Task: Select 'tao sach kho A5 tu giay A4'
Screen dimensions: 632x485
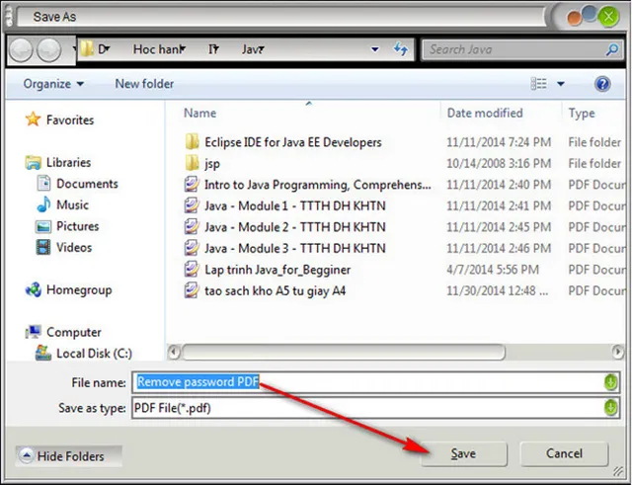Action: (x=276, y=290)
